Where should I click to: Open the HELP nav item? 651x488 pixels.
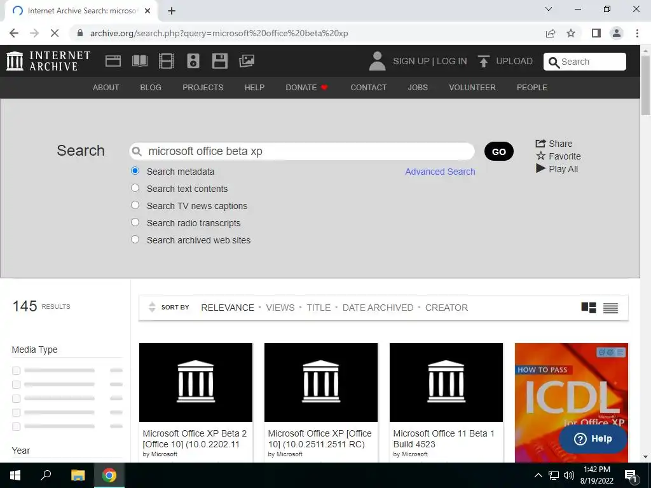coord(254,88)
